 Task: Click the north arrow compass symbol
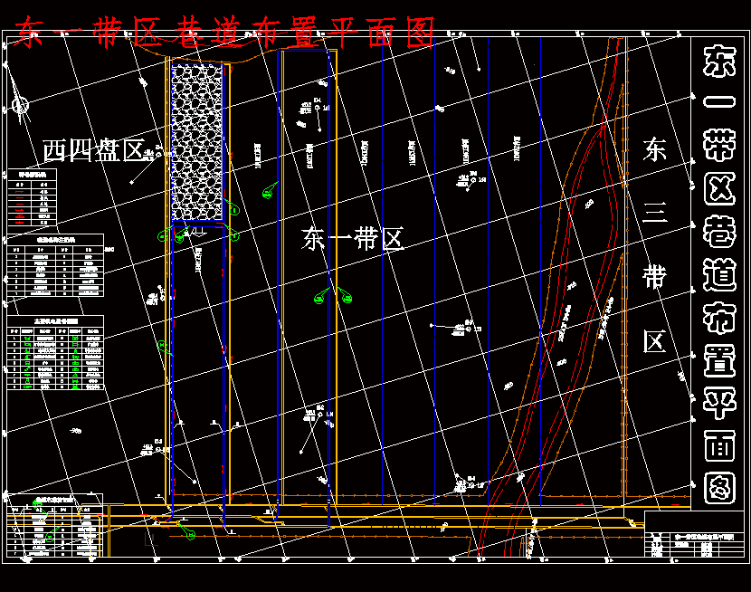[20, 105]
